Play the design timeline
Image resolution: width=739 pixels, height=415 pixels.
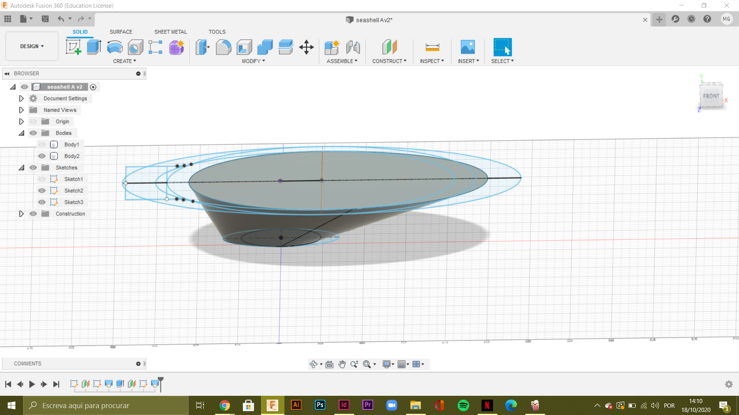click(32, 384)
